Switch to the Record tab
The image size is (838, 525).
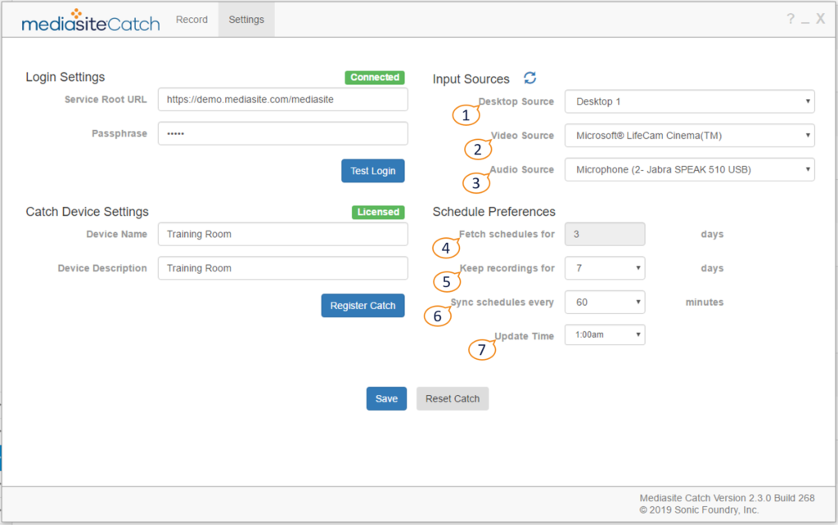pos(191,20)
